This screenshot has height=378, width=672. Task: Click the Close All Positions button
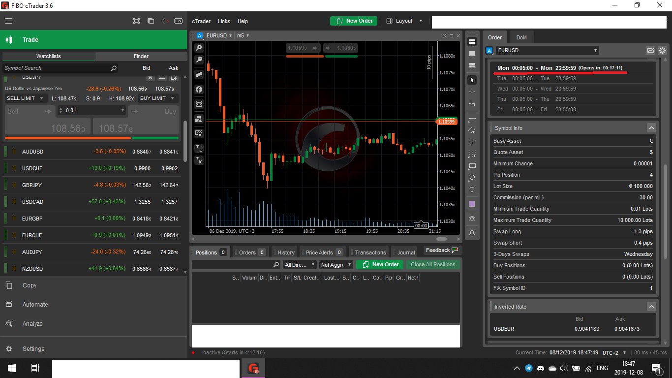click(433, 264)
